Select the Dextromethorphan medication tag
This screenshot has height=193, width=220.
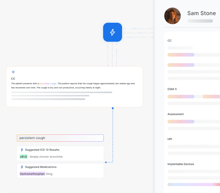[x=32, y=174]
